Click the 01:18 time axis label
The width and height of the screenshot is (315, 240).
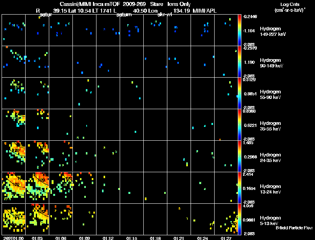pyautogui.click(x=155, y=238)
